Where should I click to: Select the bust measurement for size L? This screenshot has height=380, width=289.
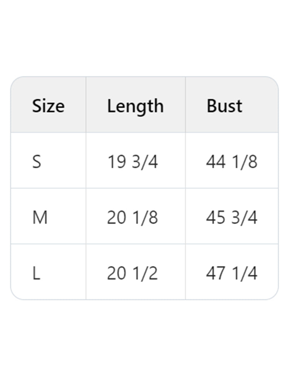(x=232, y=274)
